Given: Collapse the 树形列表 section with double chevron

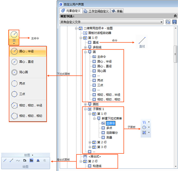Looking at the screenshot, I should click(175, 16).
